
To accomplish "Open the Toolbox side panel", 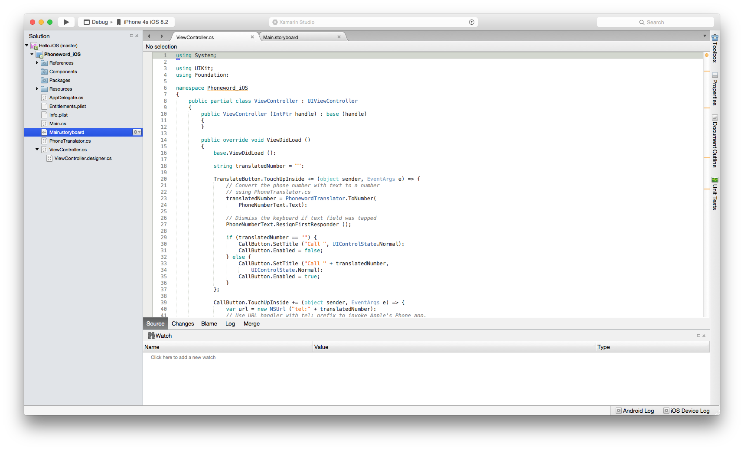I will pyautogui.click(x=715, y=49).
